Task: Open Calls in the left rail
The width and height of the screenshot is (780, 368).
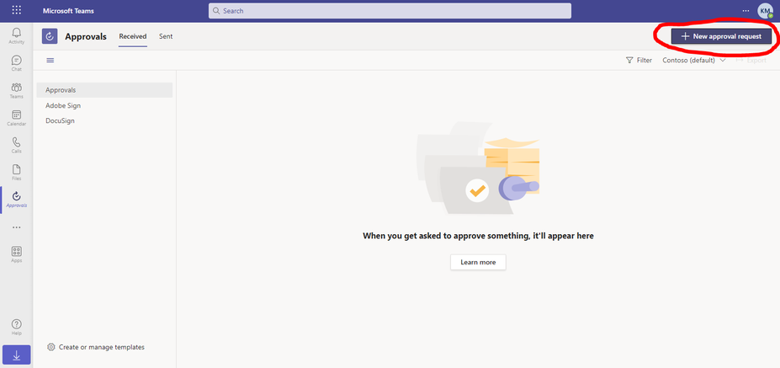Action: tap(17, 146)
